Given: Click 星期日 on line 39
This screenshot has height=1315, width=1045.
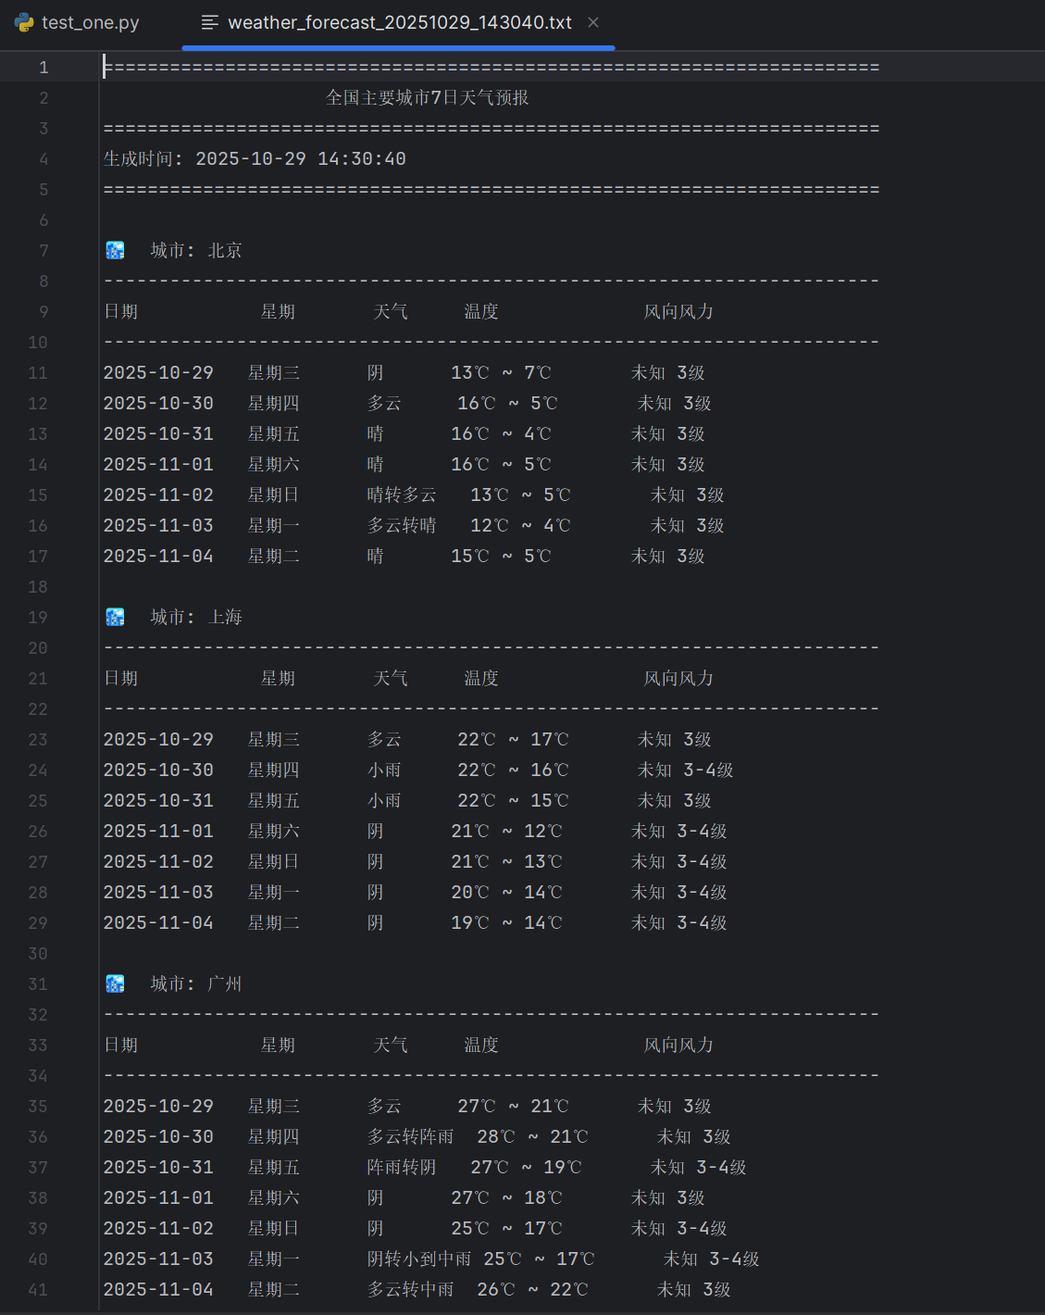Looking at the screenshot, I should click(x=274, y=1228).
